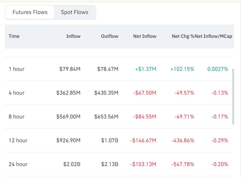
Task: Sort by the Inflow column header
Action: (73, 36)
